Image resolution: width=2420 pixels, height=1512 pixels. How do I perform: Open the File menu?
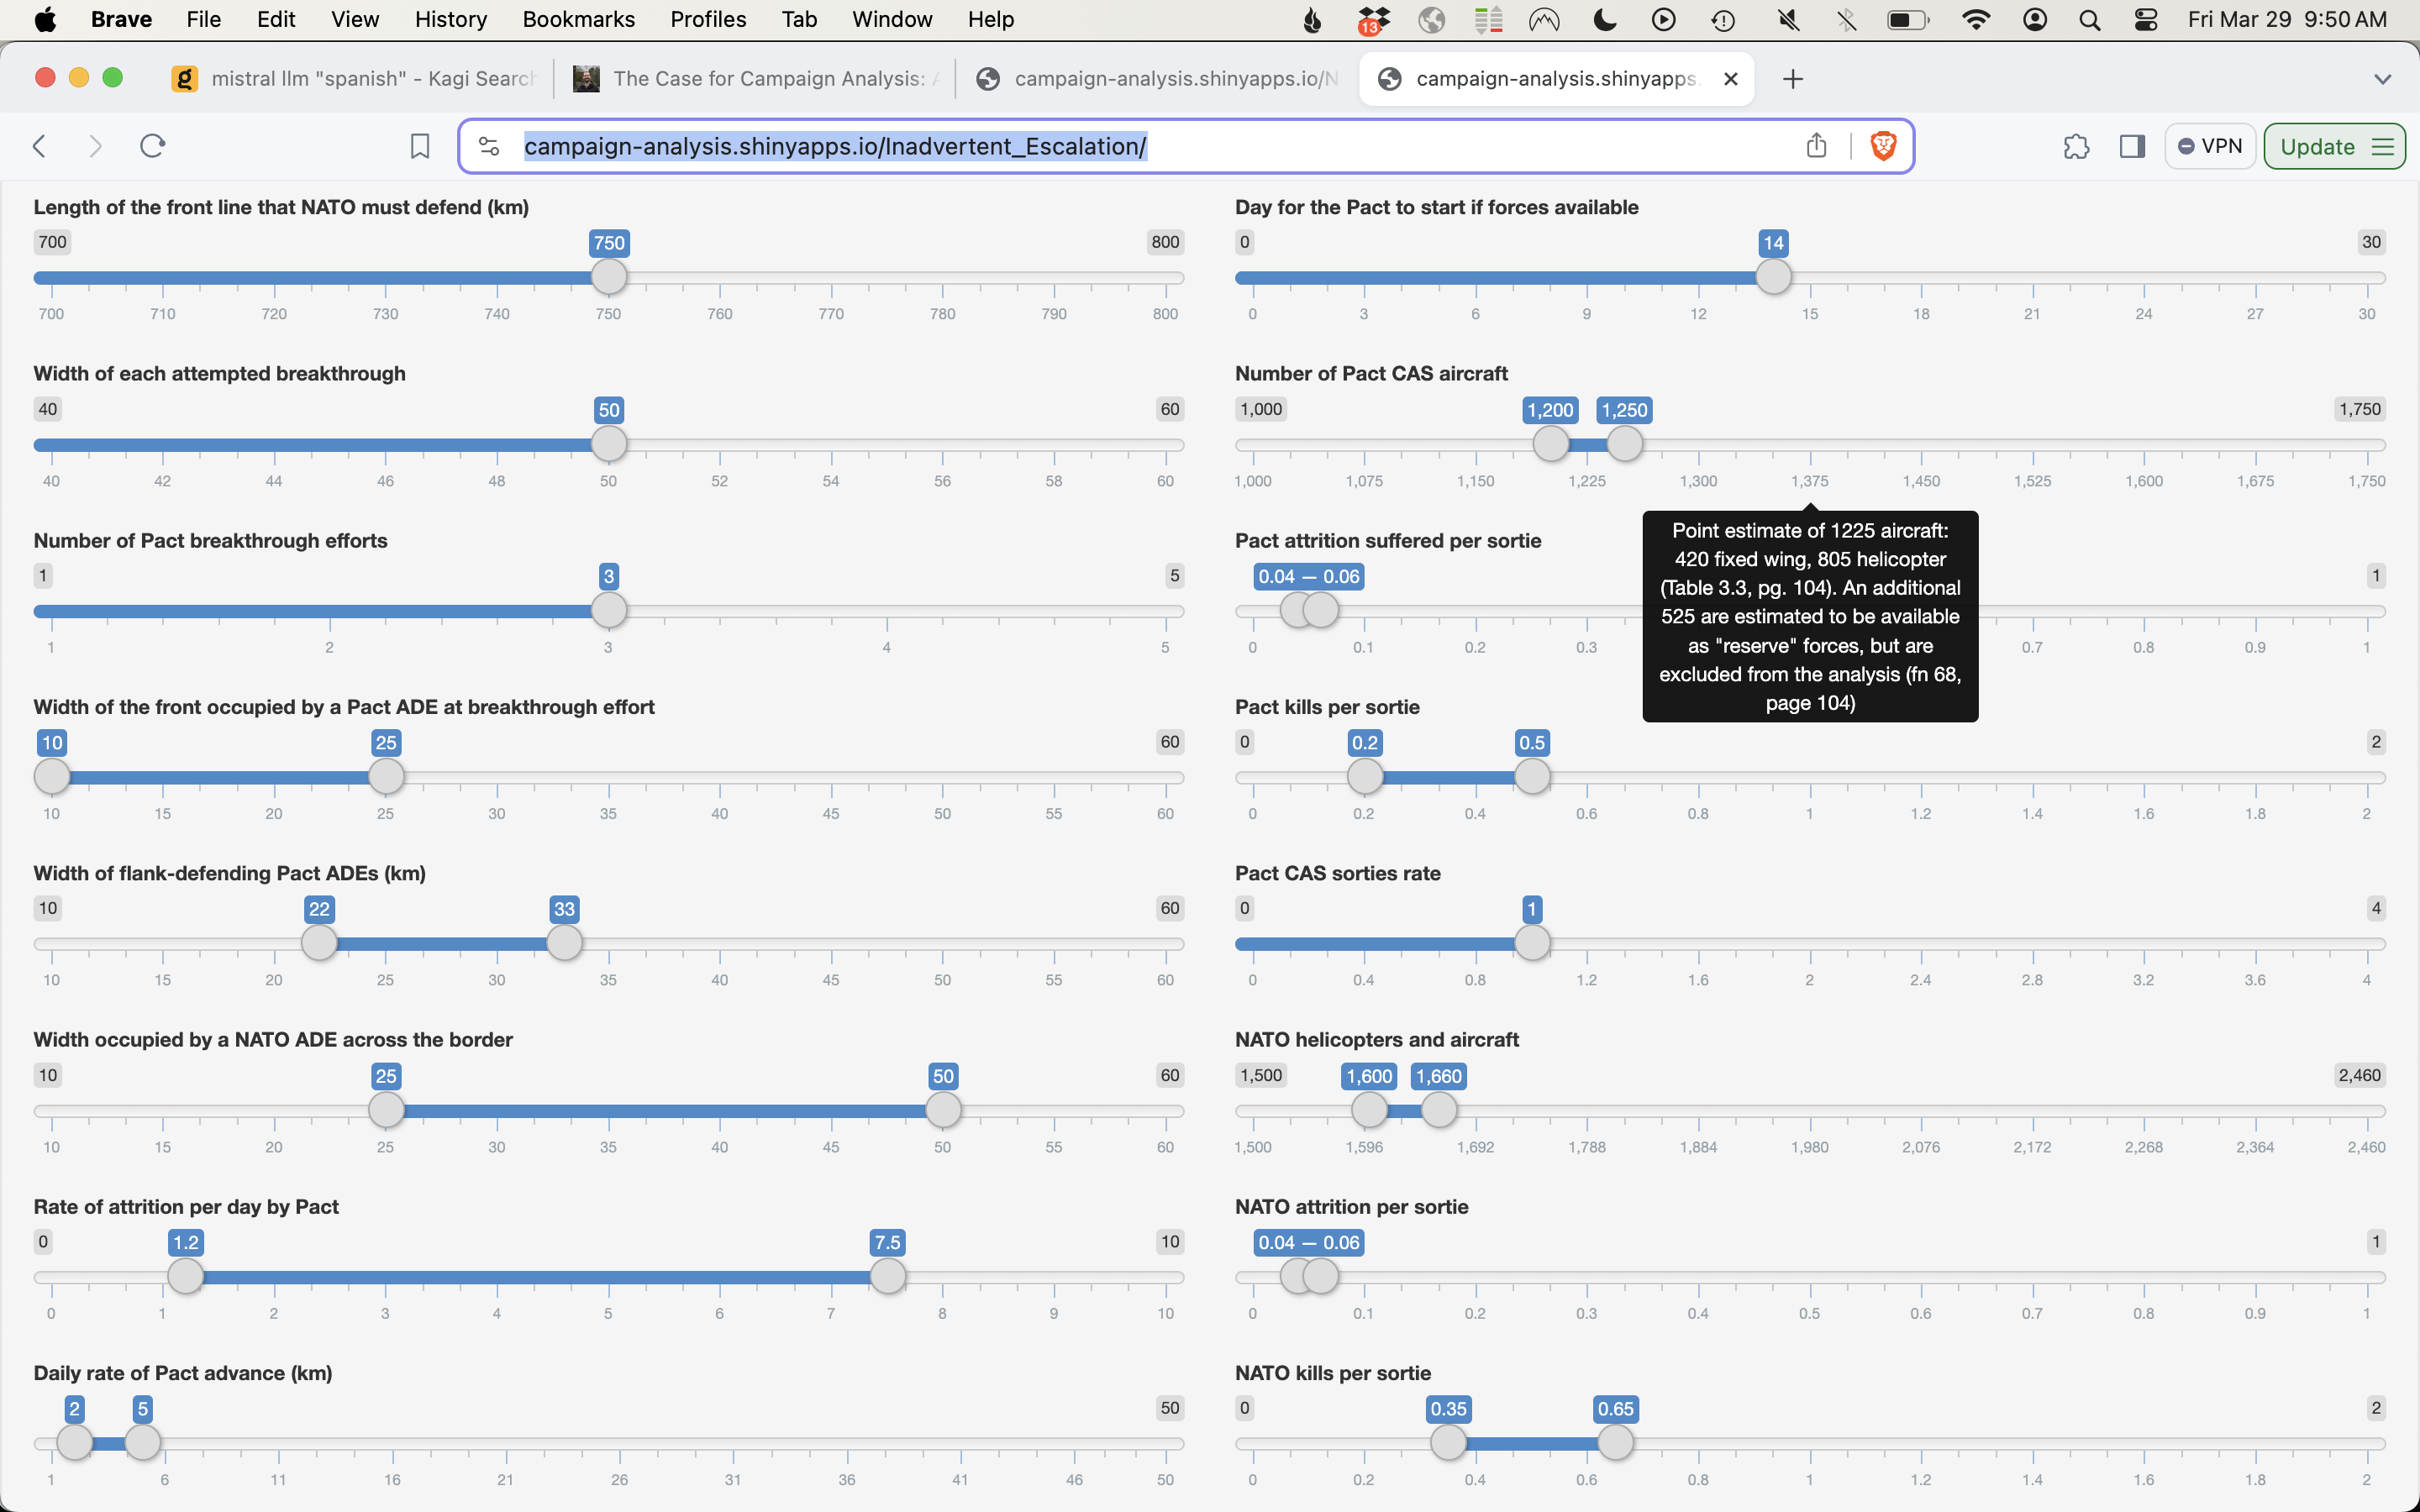click(x=203, y=19)
